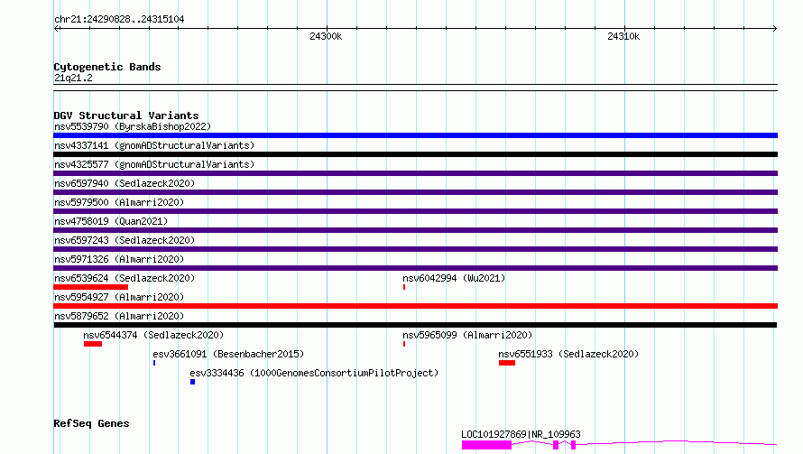This screenshot has height=454, width=803.
Task: Click the red bar of nsv6551933
Action: (507, 363)
